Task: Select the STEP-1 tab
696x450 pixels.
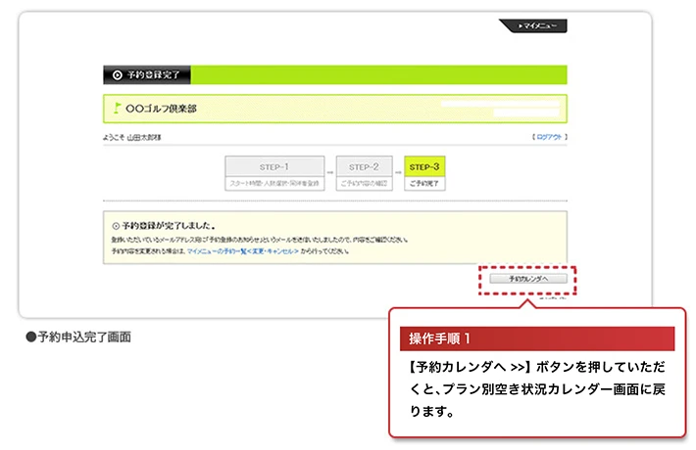Action: (273, 165)
